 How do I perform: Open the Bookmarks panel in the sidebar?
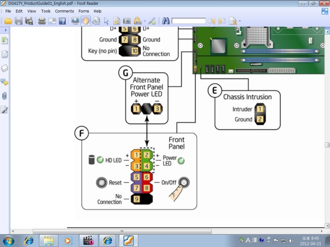[x=5, y=40]
